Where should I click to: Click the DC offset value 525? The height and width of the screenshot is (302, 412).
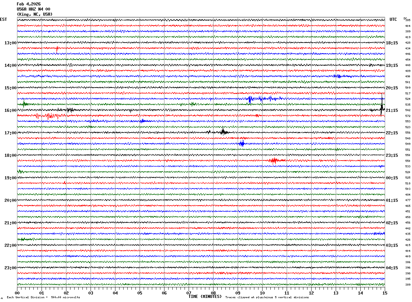click(408, 178)
